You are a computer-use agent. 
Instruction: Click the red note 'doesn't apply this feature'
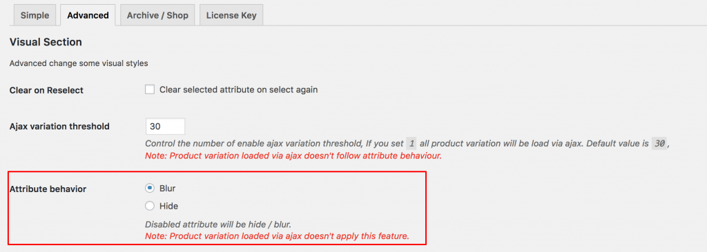coord(277,235)
